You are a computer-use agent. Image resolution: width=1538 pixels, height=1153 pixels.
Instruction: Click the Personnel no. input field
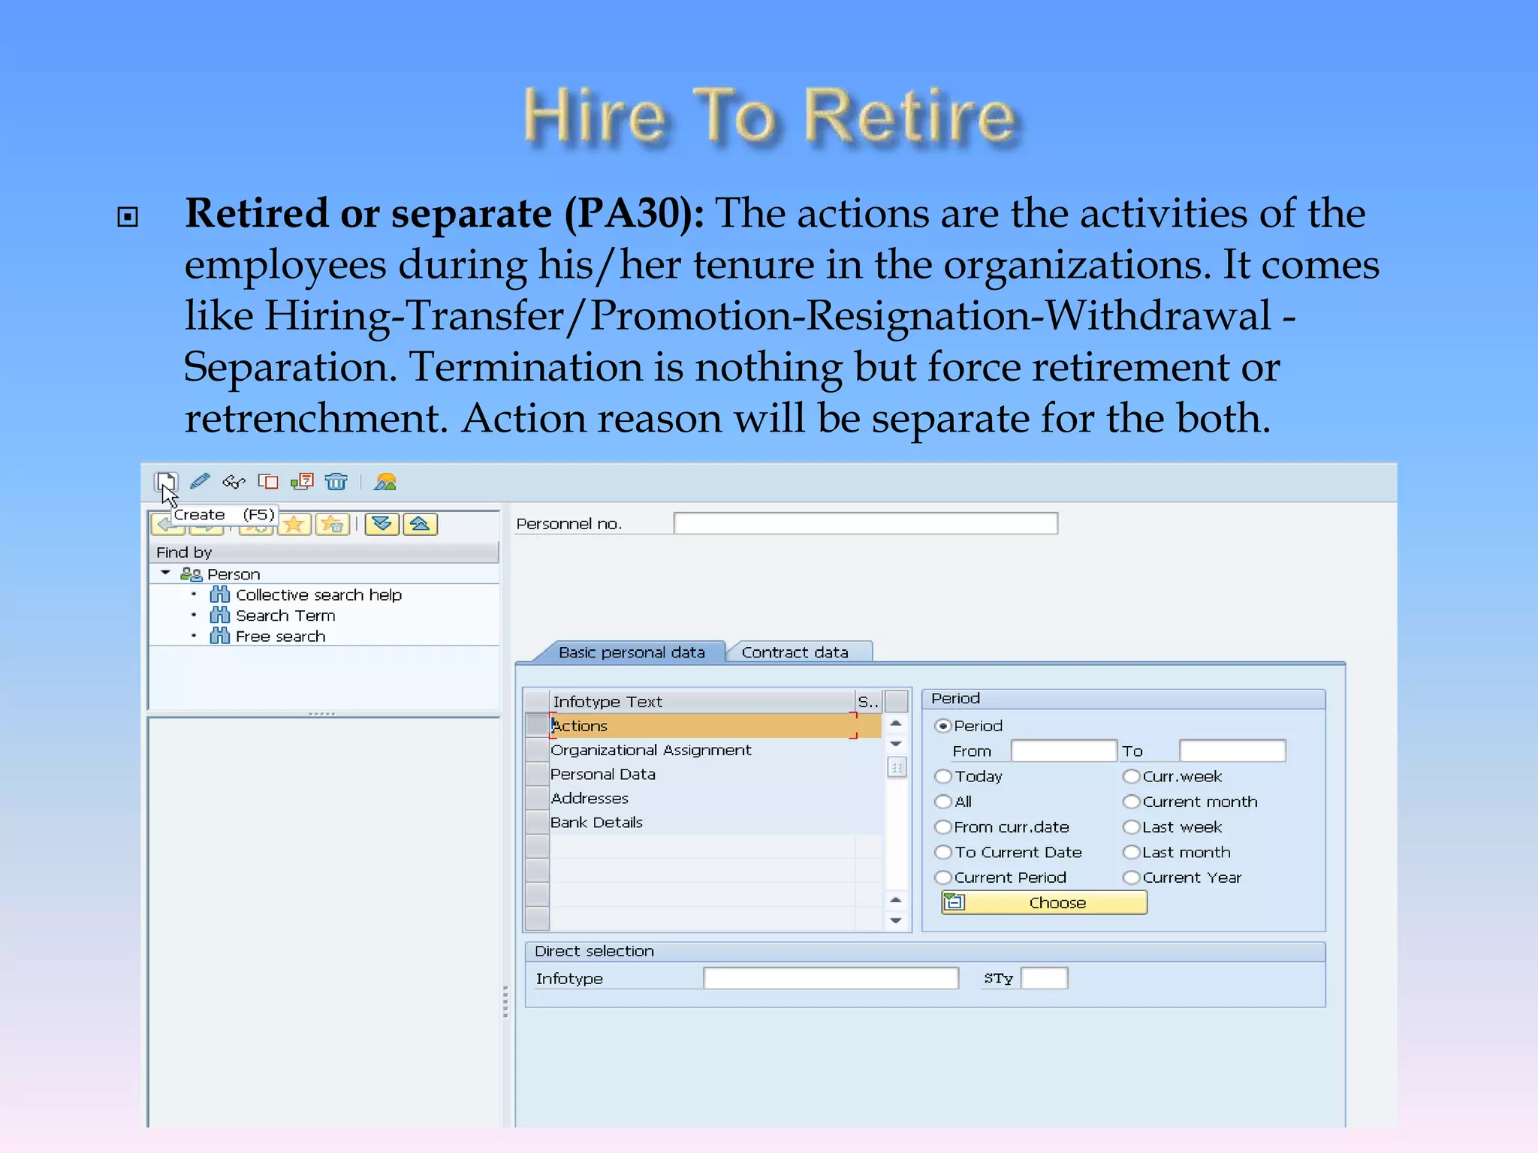(866, 523)
